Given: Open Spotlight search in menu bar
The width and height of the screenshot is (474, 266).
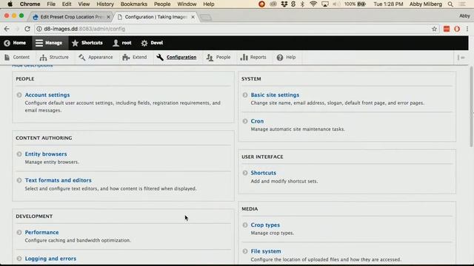Looking at the screenshot, I should 450,4.
